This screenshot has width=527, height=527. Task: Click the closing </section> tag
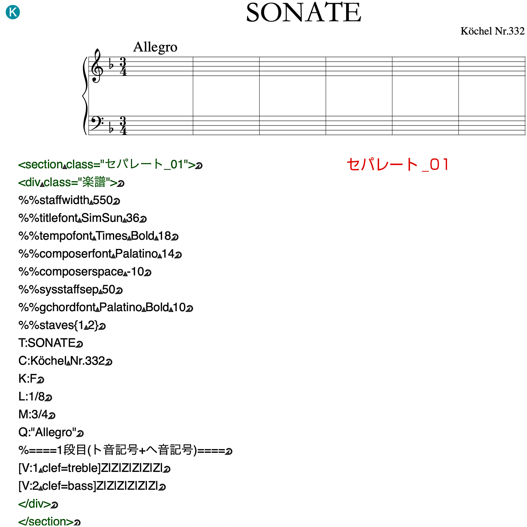pyautogui.click(x=49, y=522)
